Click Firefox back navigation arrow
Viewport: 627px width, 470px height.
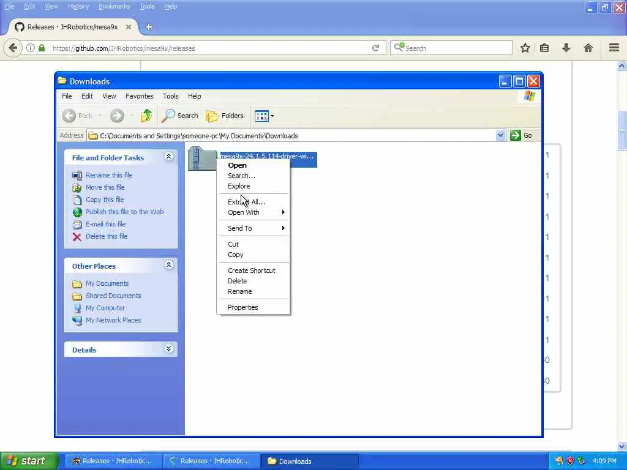click(13, 48)
